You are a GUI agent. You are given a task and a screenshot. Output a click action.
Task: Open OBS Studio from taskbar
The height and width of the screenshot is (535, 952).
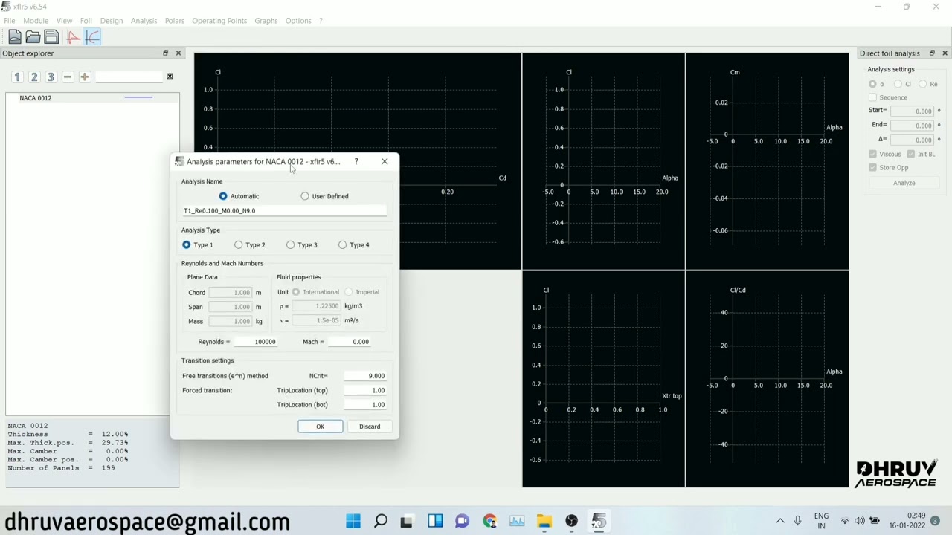click(571, 521)
